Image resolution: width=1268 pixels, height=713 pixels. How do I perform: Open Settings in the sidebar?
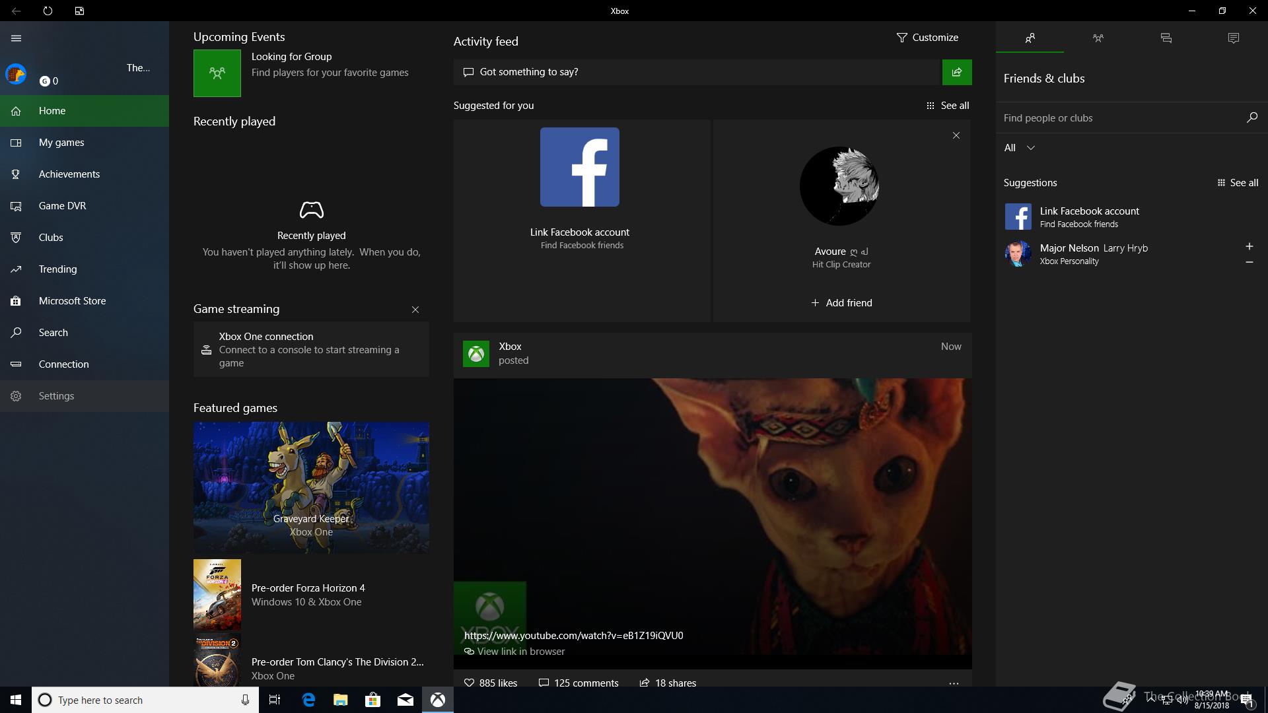85,396
